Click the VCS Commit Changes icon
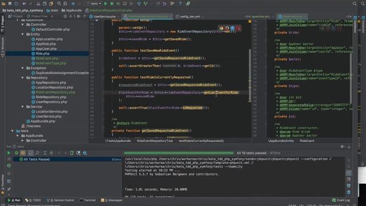Image resolution: width=366 pixels, height=206 pixels. pyautogui.click(x=145, y=3)
